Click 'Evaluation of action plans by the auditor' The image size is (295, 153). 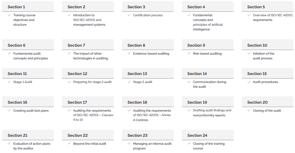pos(32,146)
